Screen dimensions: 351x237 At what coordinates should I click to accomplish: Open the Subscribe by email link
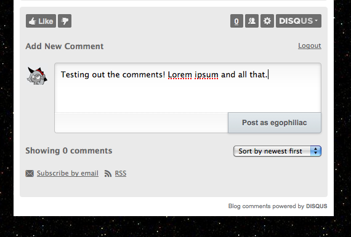pyautogui.click(x=68, y=173)
